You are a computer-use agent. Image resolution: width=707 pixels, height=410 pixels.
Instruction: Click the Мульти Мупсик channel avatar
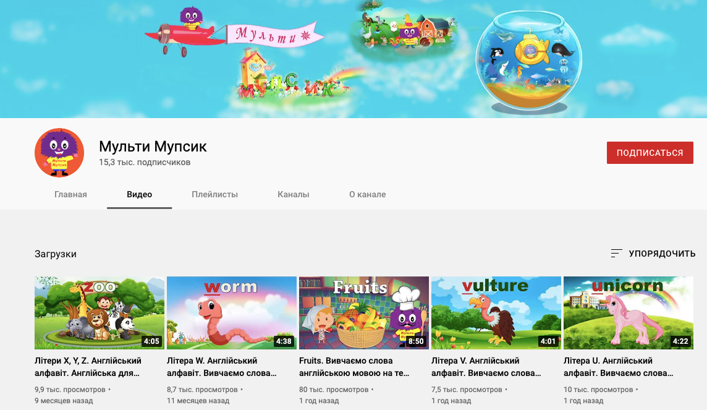[x=59, y=153]
